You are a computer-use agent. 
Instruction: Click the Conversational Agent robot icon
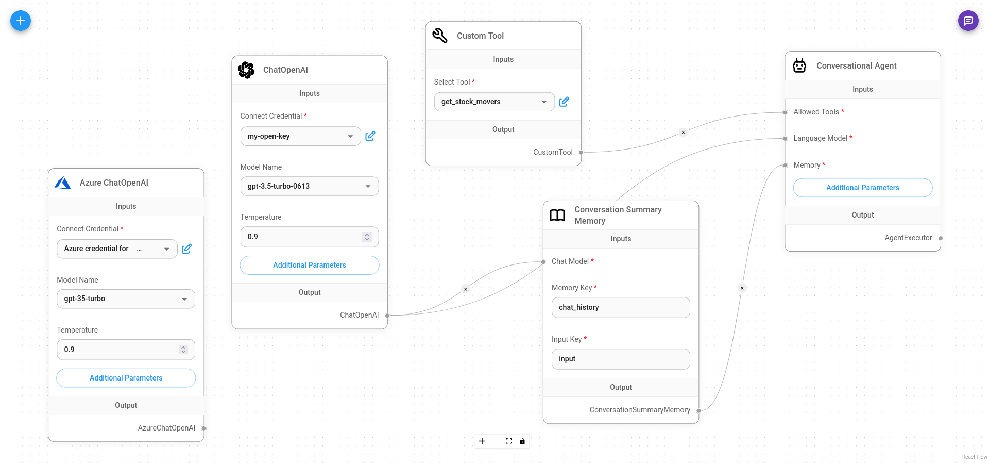pos(799,65)
